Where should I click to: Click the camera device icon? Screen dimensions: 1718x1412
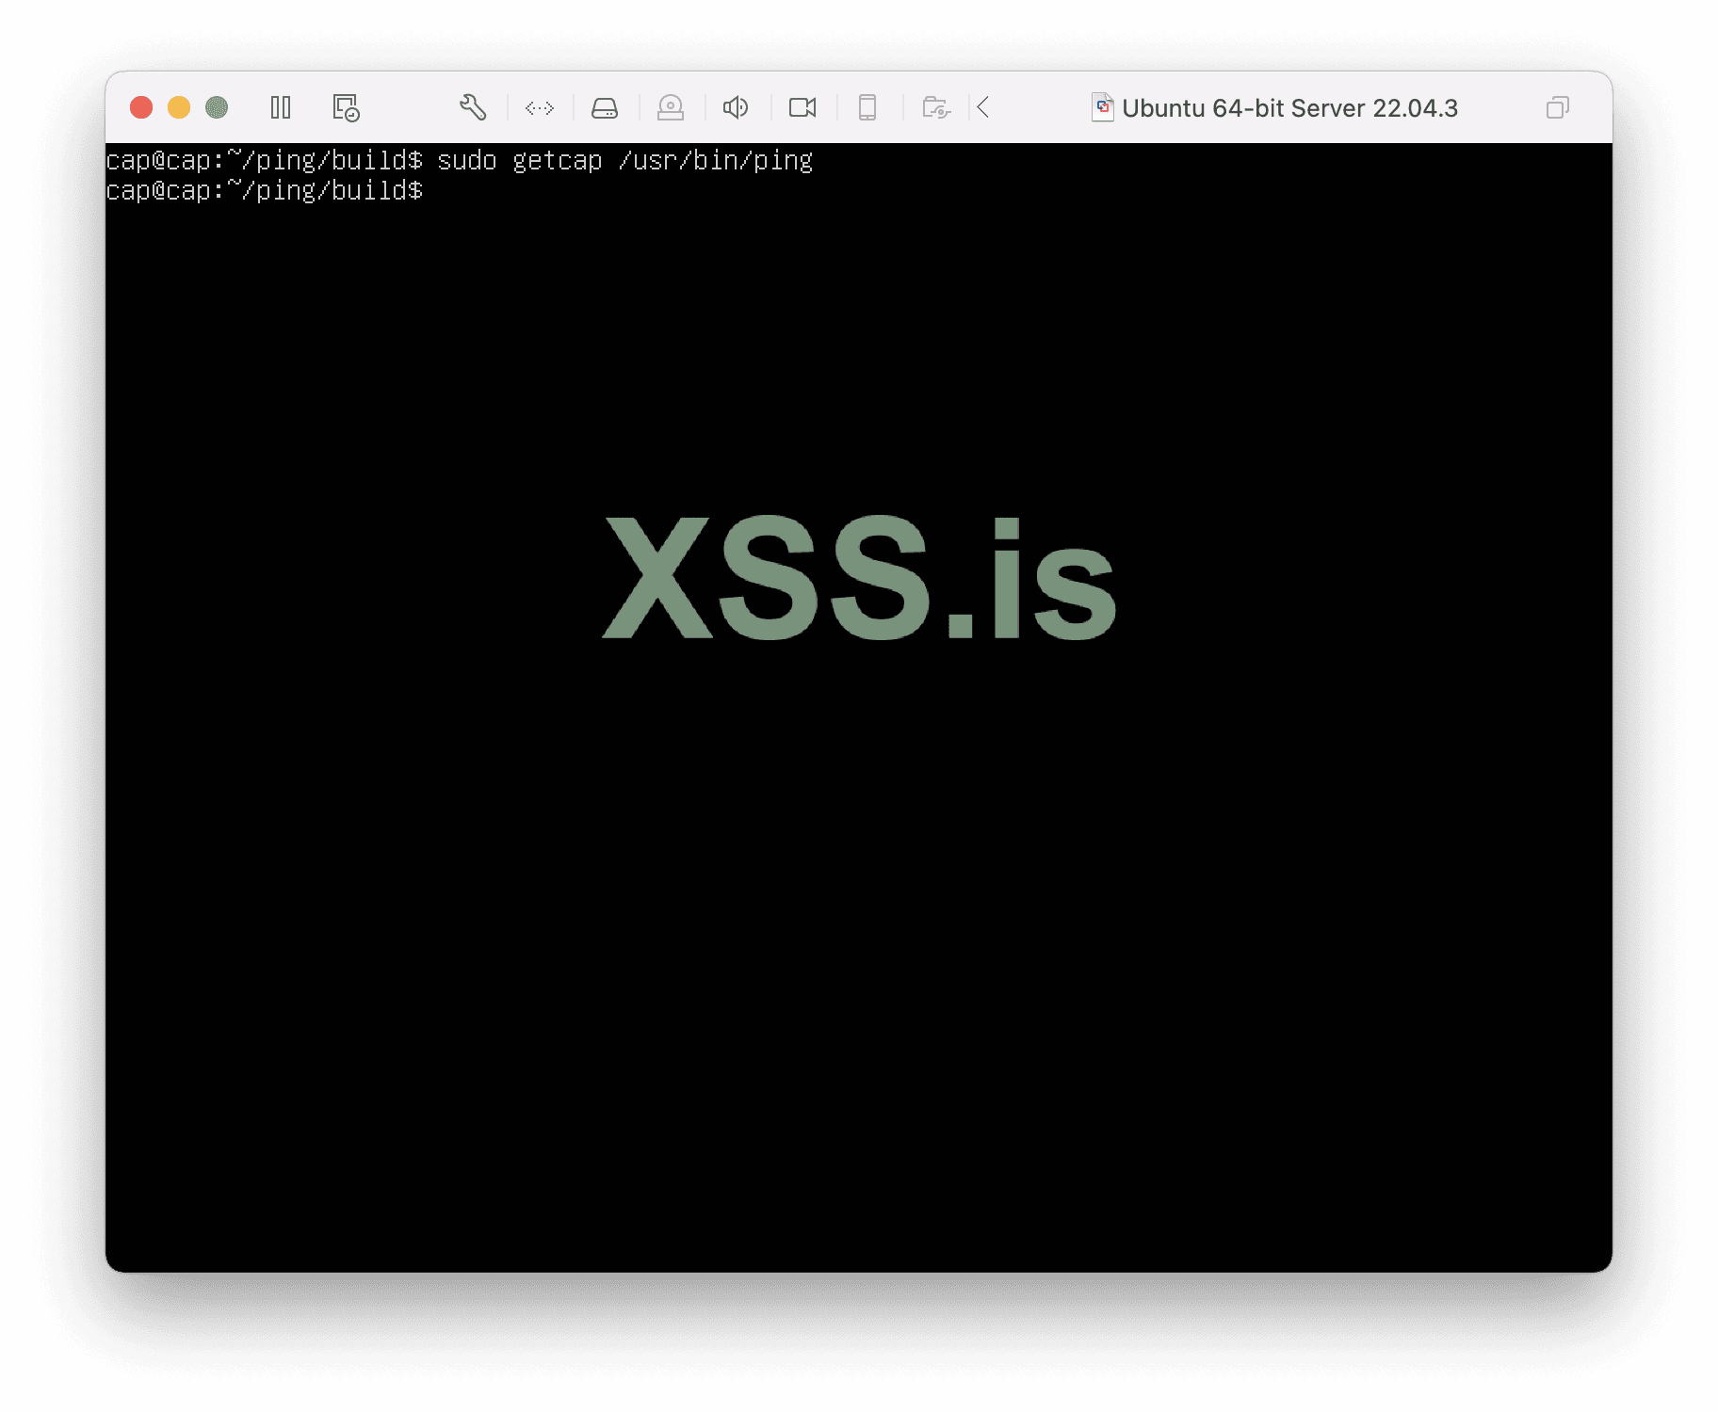802,107
